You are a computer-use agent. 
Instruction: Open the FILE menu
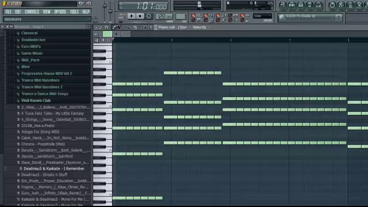(x=8, y=11)
